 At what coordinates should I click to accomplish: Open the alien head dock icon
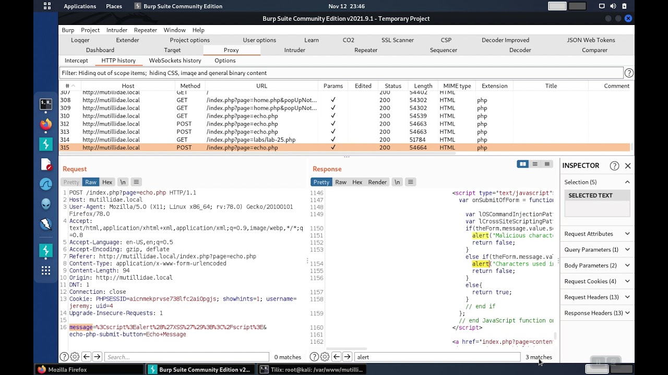tap(46, 204)
